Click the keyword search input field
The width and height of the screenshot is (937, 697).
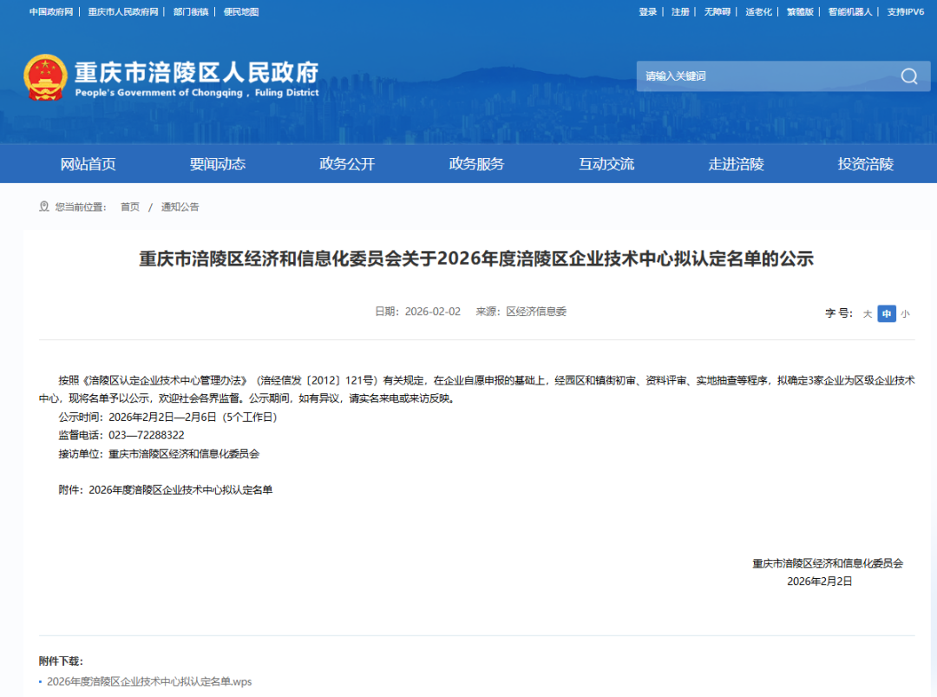pos(763,76)
